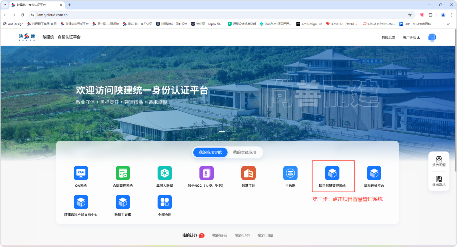
Task: Select the 我的应用导航 toggle
Action: click(x=210, y=152)
